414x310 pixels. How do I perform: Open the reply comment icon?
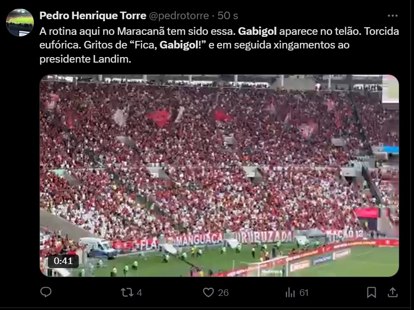pyautogui.click(x=46, y=292)
